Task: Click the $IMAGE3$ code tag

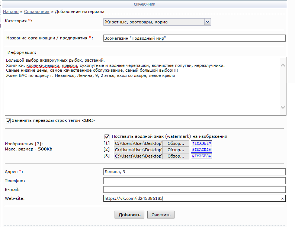Action: click(201, 156)
